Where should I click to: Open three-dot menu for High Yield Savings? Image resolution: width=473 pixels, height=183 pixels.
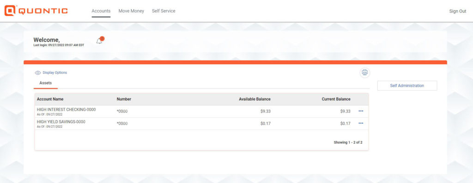coord(361,123)
